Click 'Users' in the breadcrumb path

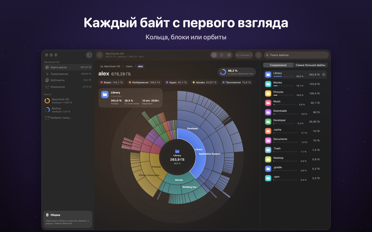click(129, 66)
